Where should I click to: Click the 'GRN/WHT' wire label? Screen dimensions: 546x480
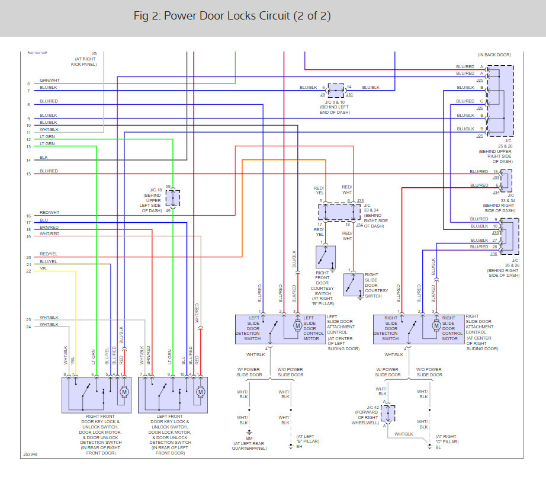pyautogui.click(x=49, y=80)
